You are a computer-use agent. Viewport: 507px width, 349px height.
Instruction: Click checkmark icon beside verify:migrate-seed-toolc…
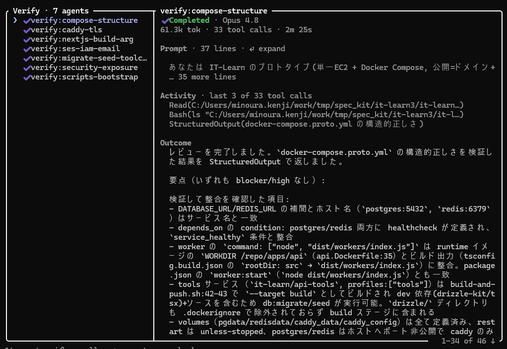27,58
